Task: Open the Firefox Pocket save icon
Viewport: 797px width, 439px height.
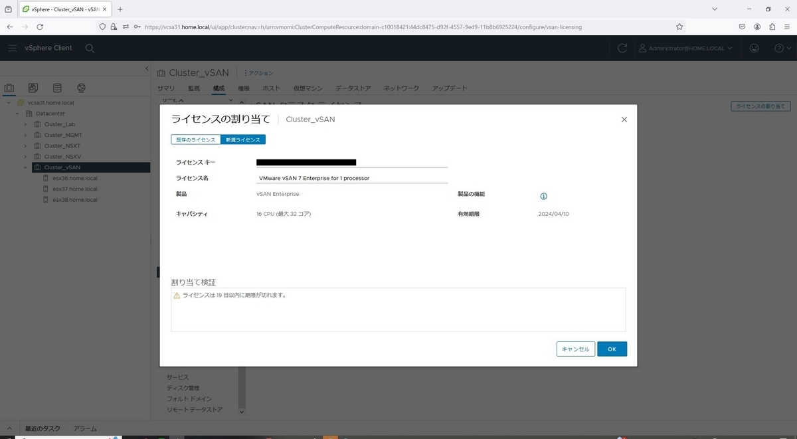Action: click(x=742, y=27)
